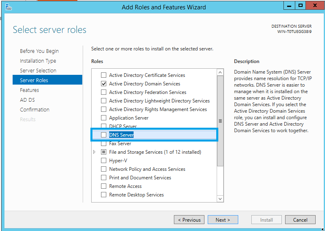The height and width of the screenshot is (231, 325).
Task: Select the DNS Server label text
Action: (121, 135)
